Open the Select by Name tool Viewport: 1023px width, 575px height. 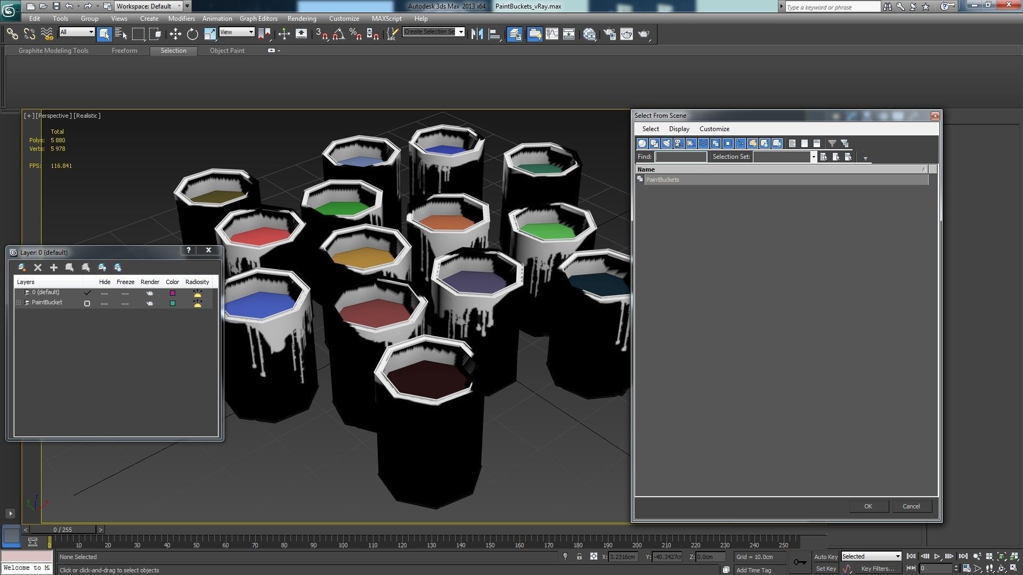(x=121, y=34)
